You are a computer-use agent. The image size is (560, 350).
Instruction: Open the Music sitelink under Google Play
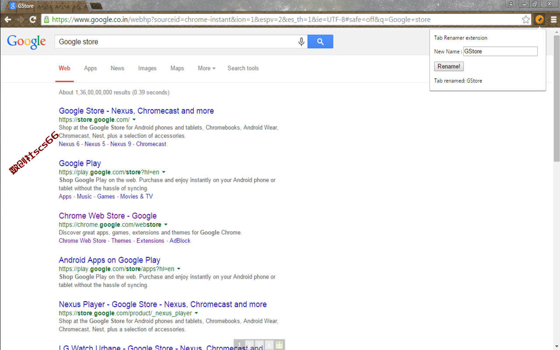[x=84, y=196]
